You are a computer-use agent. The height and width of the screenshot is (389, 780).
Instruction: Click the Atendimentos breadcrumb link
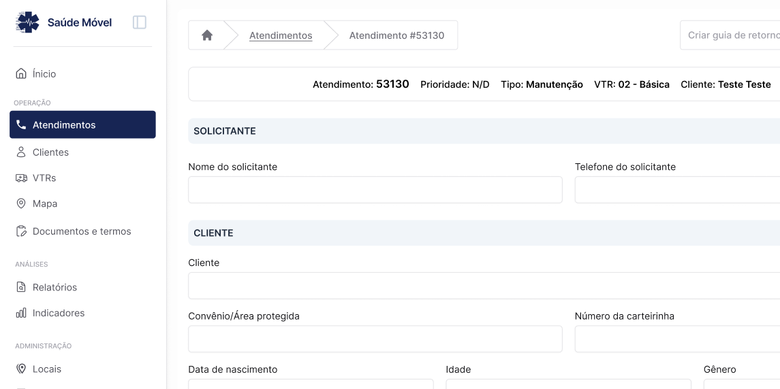(x=281, y=35)
